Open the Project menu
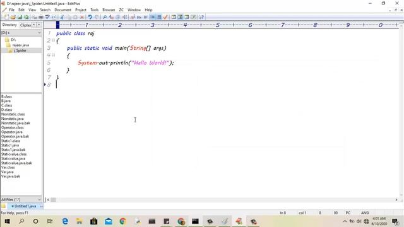The width and height of the screenshot is (404, 227). [81, 10]
